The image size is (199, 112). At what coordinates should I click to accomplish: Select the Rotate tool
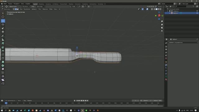[x=3, y=25]
